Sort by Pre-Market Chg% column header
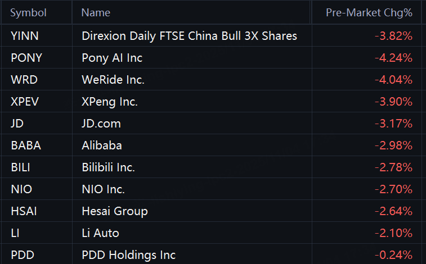 click(369, 13)
